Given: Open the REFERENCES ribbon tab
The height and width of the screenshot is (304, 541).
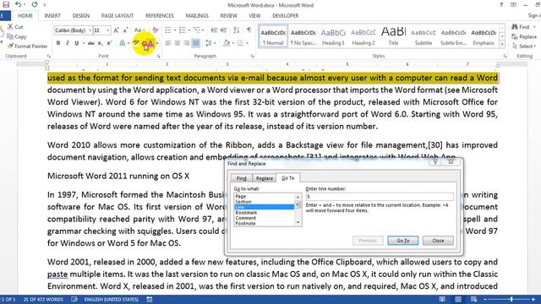Looking at the screenshot, I should (160, 15).
